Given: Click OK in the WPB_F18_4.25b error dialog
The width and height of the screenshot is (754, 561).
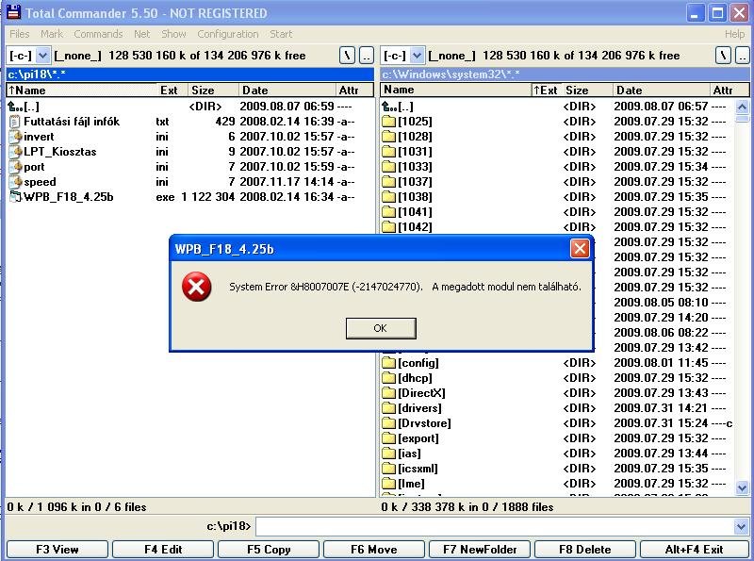Looking at the screenshot, I should pyautogui.click(x=381, y=328).
